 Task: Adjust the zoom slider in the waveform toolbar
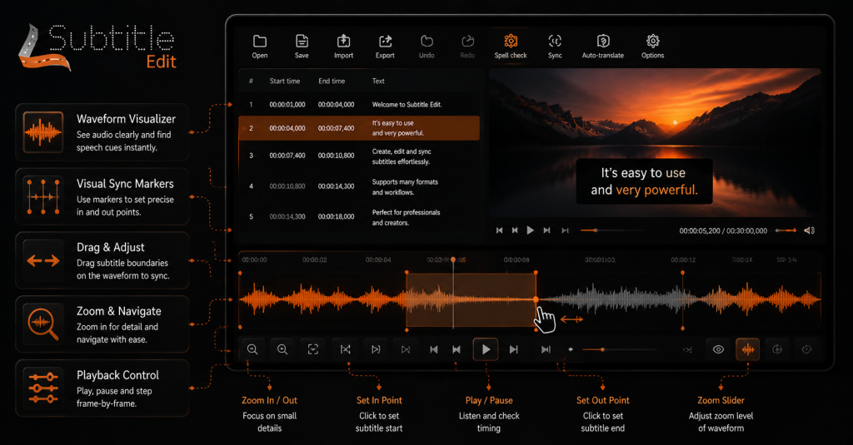coord(619,349)
